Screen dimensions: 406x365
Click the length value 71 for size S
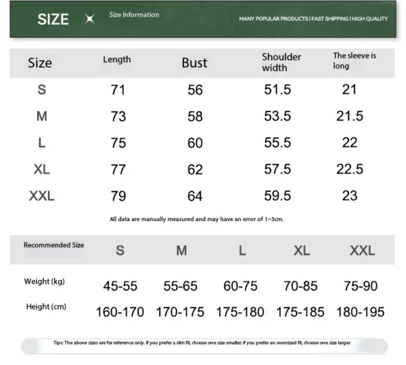118,90
